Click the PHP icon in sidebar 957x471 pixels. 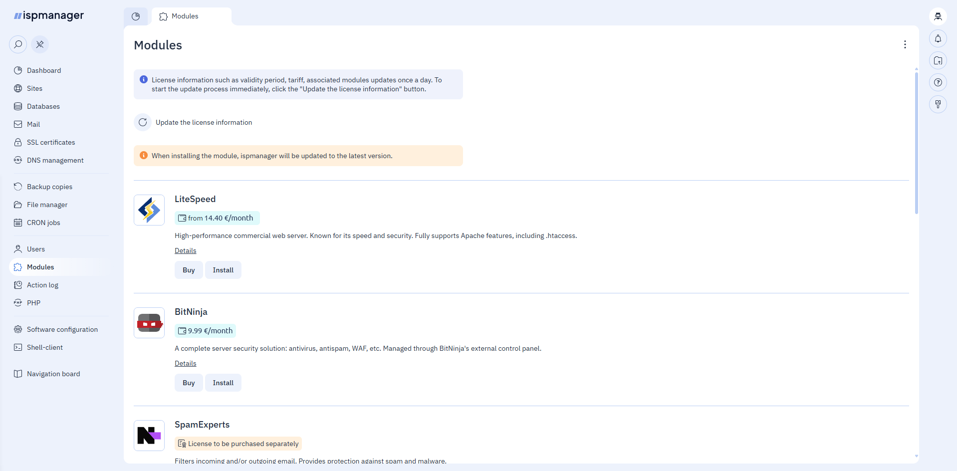[x=18, y=303]
